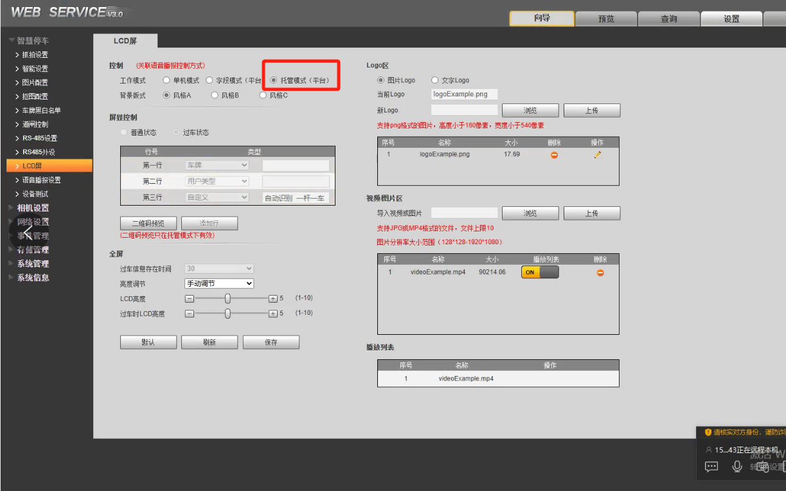Click 上传 next to 导入视频或图片
This screenshot has width=786, height=491.
pos(592,213)
